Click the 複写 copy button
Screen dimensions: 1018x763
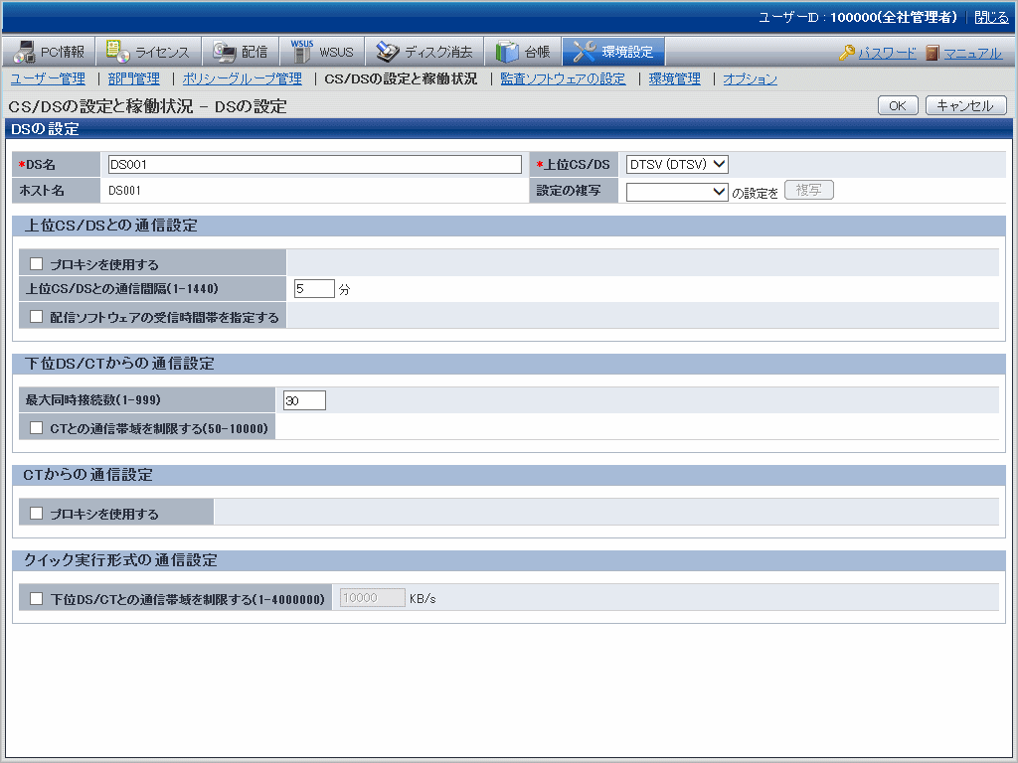tap(809, 190)
